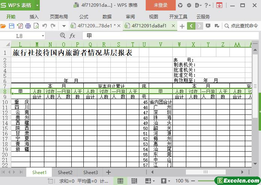
Task: Open the 审阅 ribbon tab
Action: (130, 17)
